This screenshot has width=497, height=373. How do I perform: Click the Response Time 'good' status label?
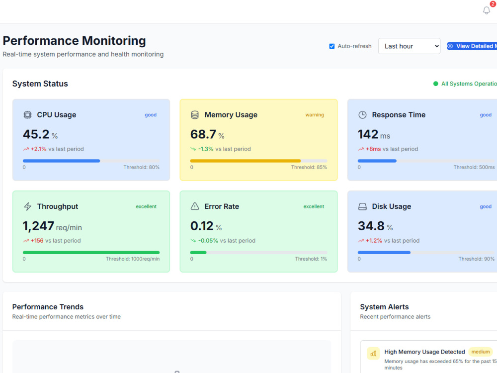pos(485,115)
